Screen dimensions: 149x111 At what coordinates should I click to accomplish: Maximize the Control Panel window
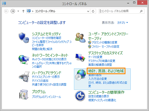134,3
